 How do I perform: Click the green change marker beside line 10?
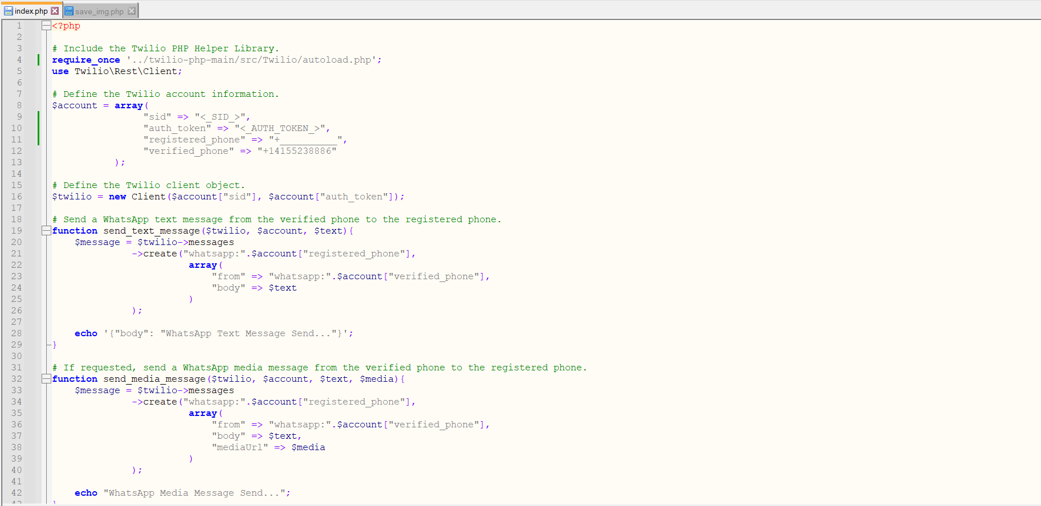pos(38,128)
